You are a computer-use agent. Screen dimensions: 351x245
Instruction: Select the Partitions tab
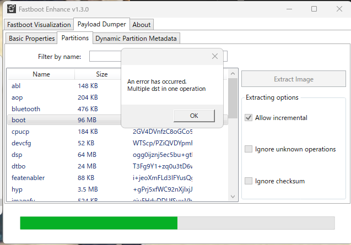(x=75, y=38)
